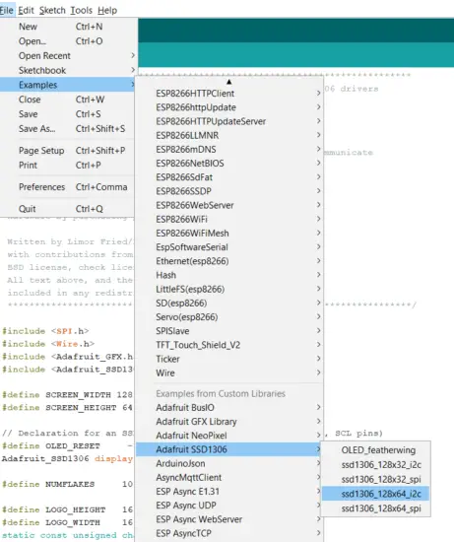The image size is (454, 542).
Task: Load the OLED_featherwing example
Action: (x=375, y=450)
